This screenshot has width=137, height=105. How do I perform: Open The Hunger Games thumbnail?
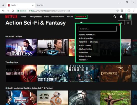point(116,98)
